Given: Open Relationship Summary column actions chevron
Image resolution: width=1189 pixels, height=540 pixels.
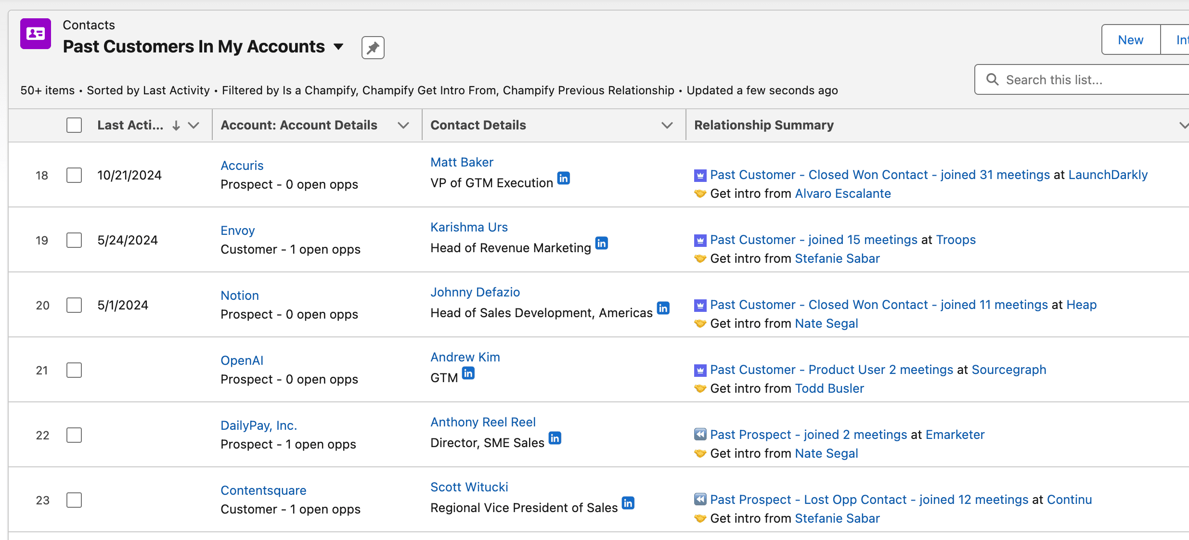Looking at the screenshot, I should (1184, 126).
